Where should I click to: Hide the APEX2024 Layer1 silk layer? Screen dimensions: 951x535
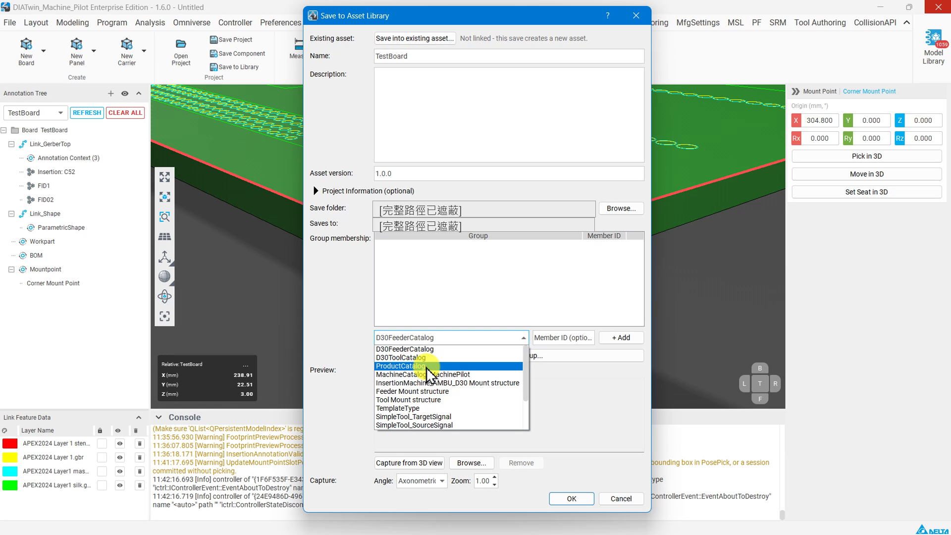(120, 485)
